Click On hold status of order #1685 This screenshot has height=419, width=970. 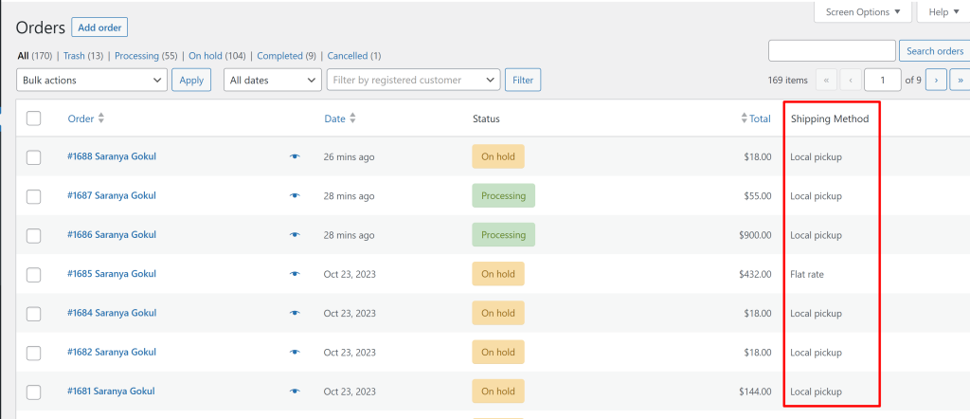[498, 274]
